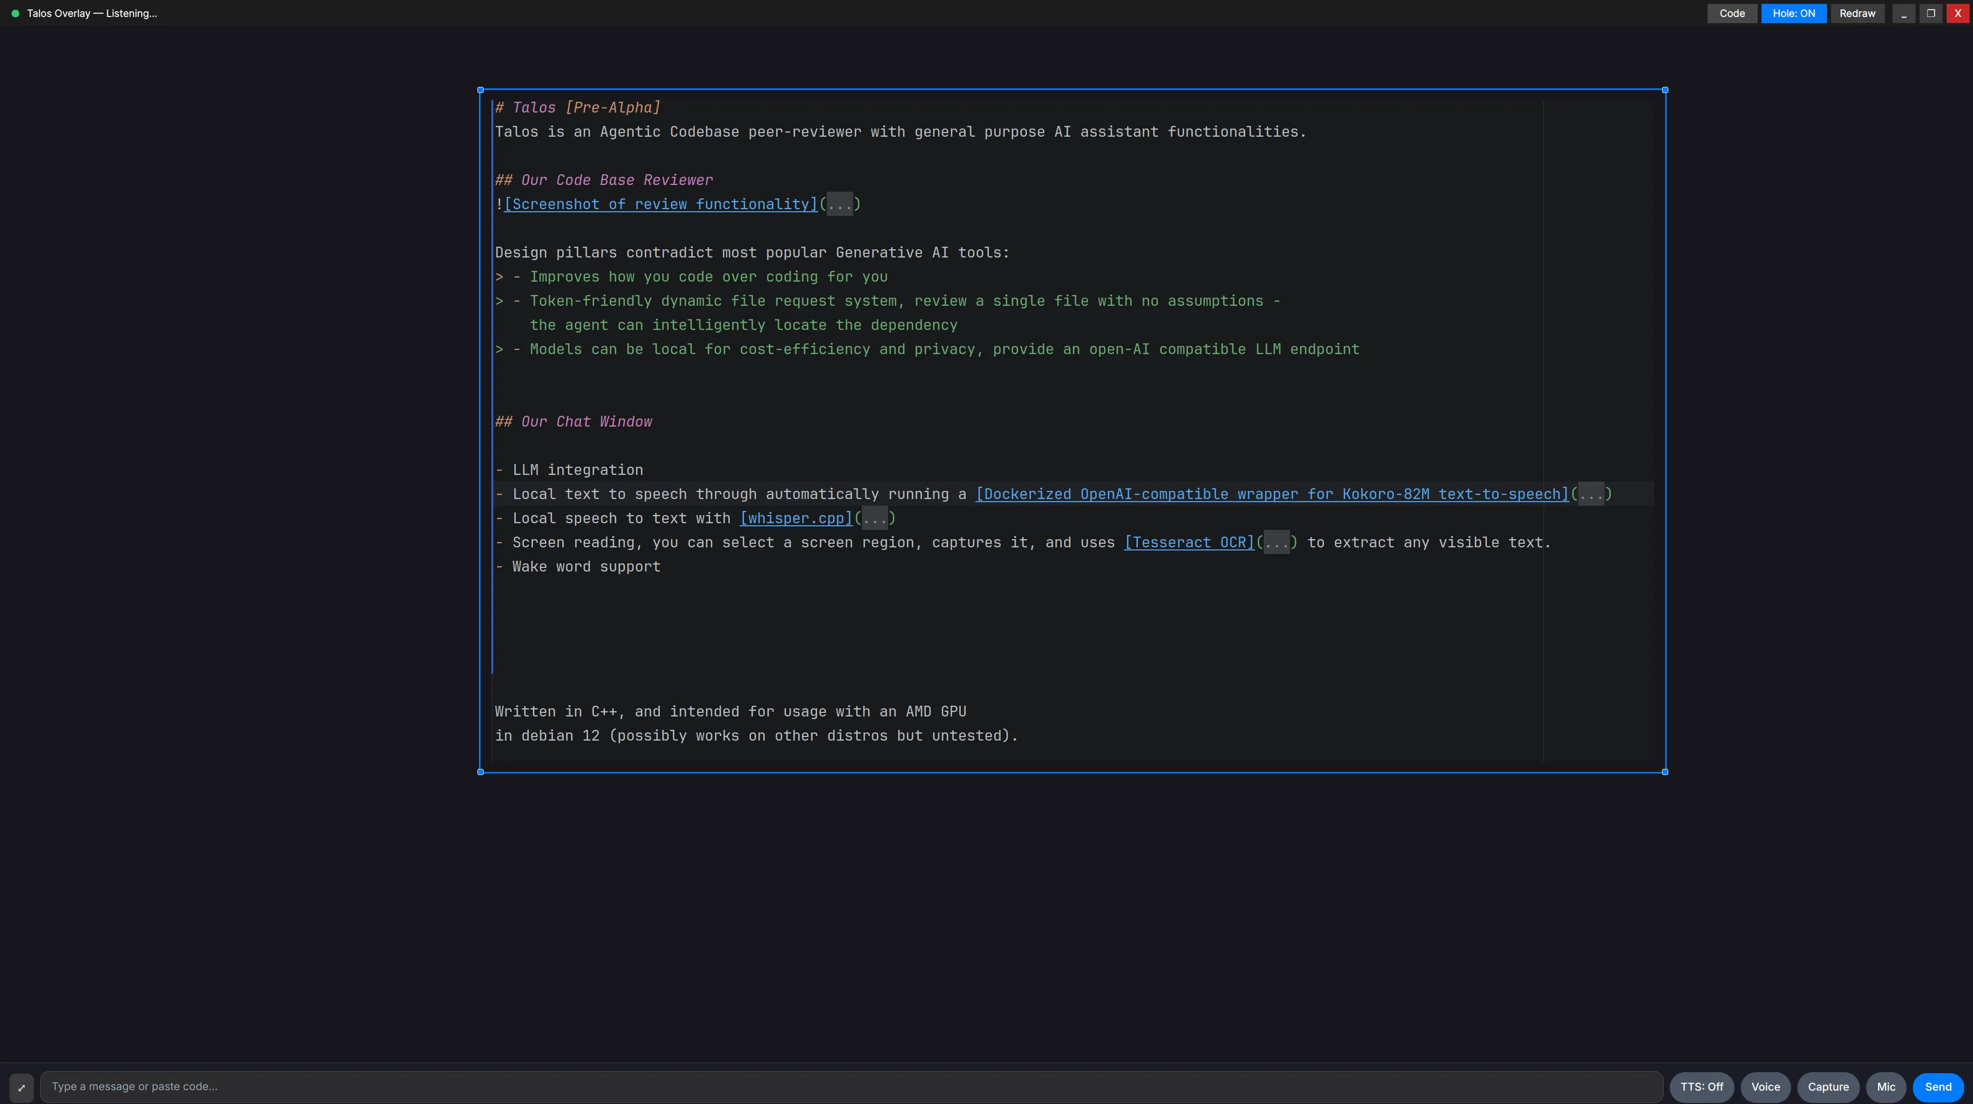The image size is (1973, 1104).
Task: Click the expand icon beside message input
Action: coord(22,1087)
